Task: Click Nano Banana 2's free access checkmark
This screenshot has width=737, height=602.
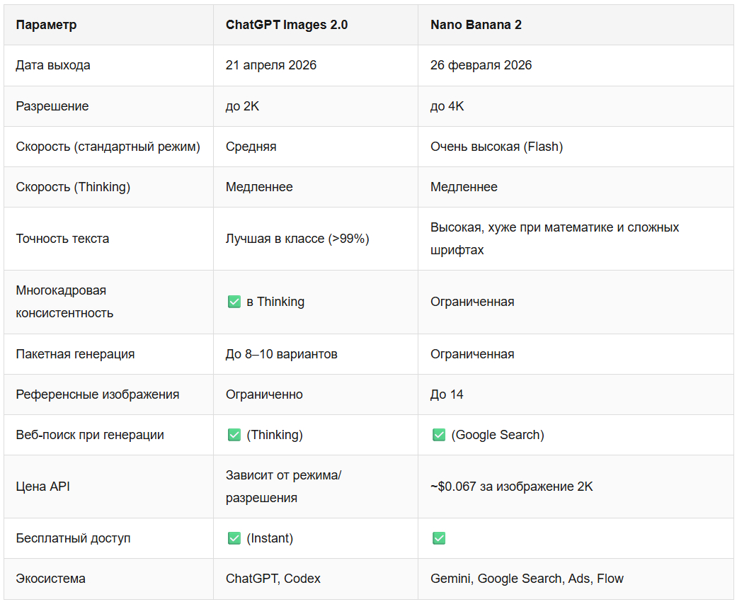Action: tap(439, 538)
